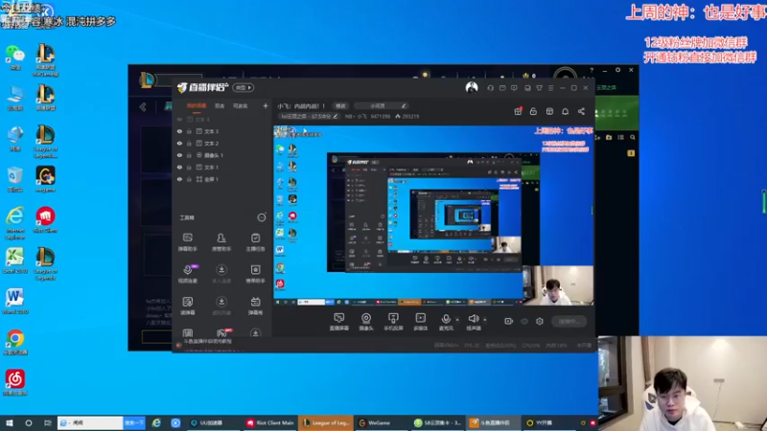Screen dimensions: 767x431
Task: Add a 多媒体 source
Action: click(421, 322)
